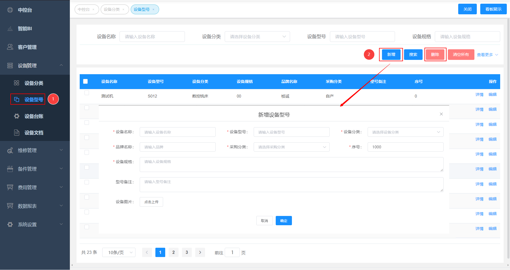Open the 10条/页 page size dropdown

pos(119,252)
